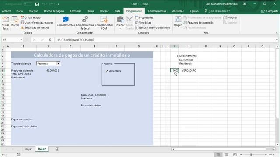The image size is (280, 157).
Task: Click the ¿Qué desea hacer? search box
Action: point(217,11)
